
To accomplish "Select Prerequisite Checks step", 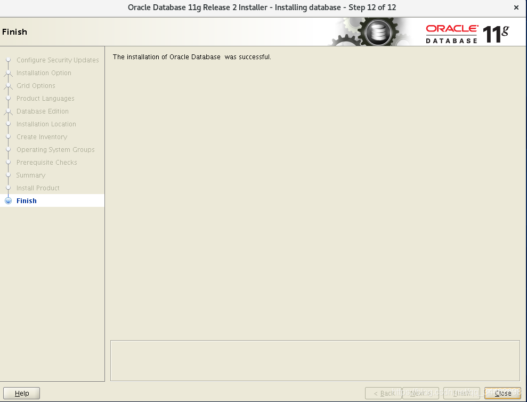I will tap(47, 162).
